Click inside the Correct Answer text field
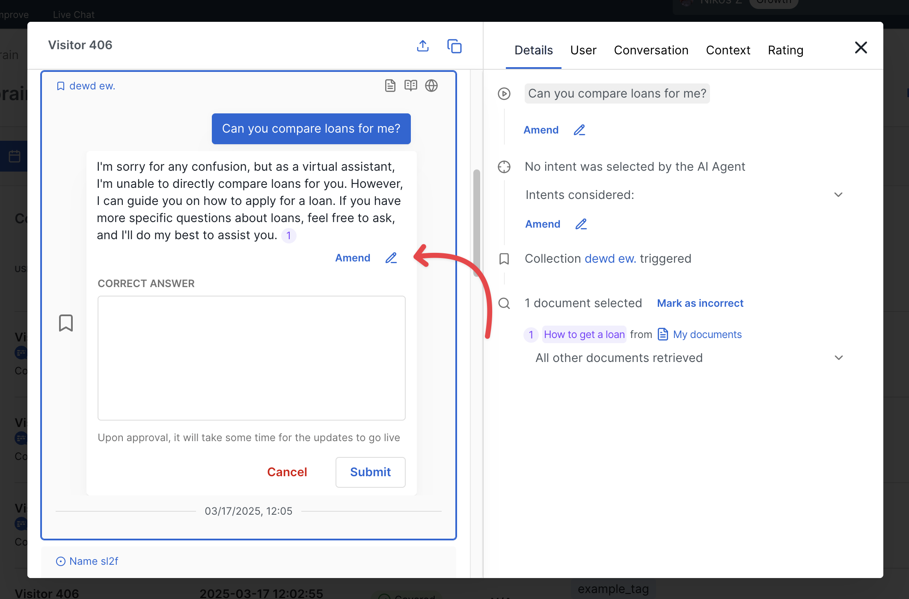 (x=251, y=358)
